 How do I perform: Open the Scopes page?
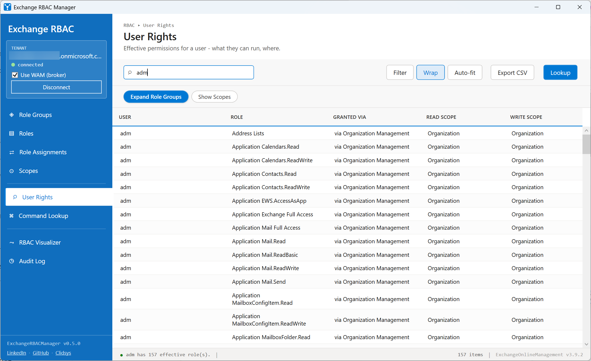point(28,171)
